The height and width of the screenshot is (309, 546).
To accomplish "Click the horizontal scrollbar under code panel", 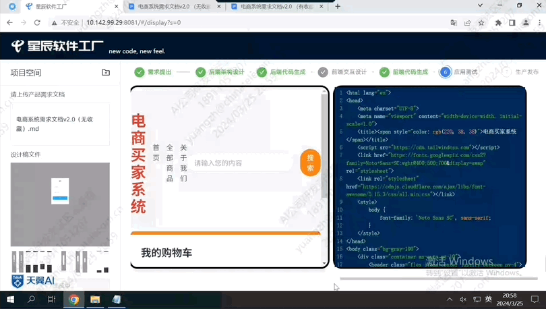I will click(x=439, y=279).
